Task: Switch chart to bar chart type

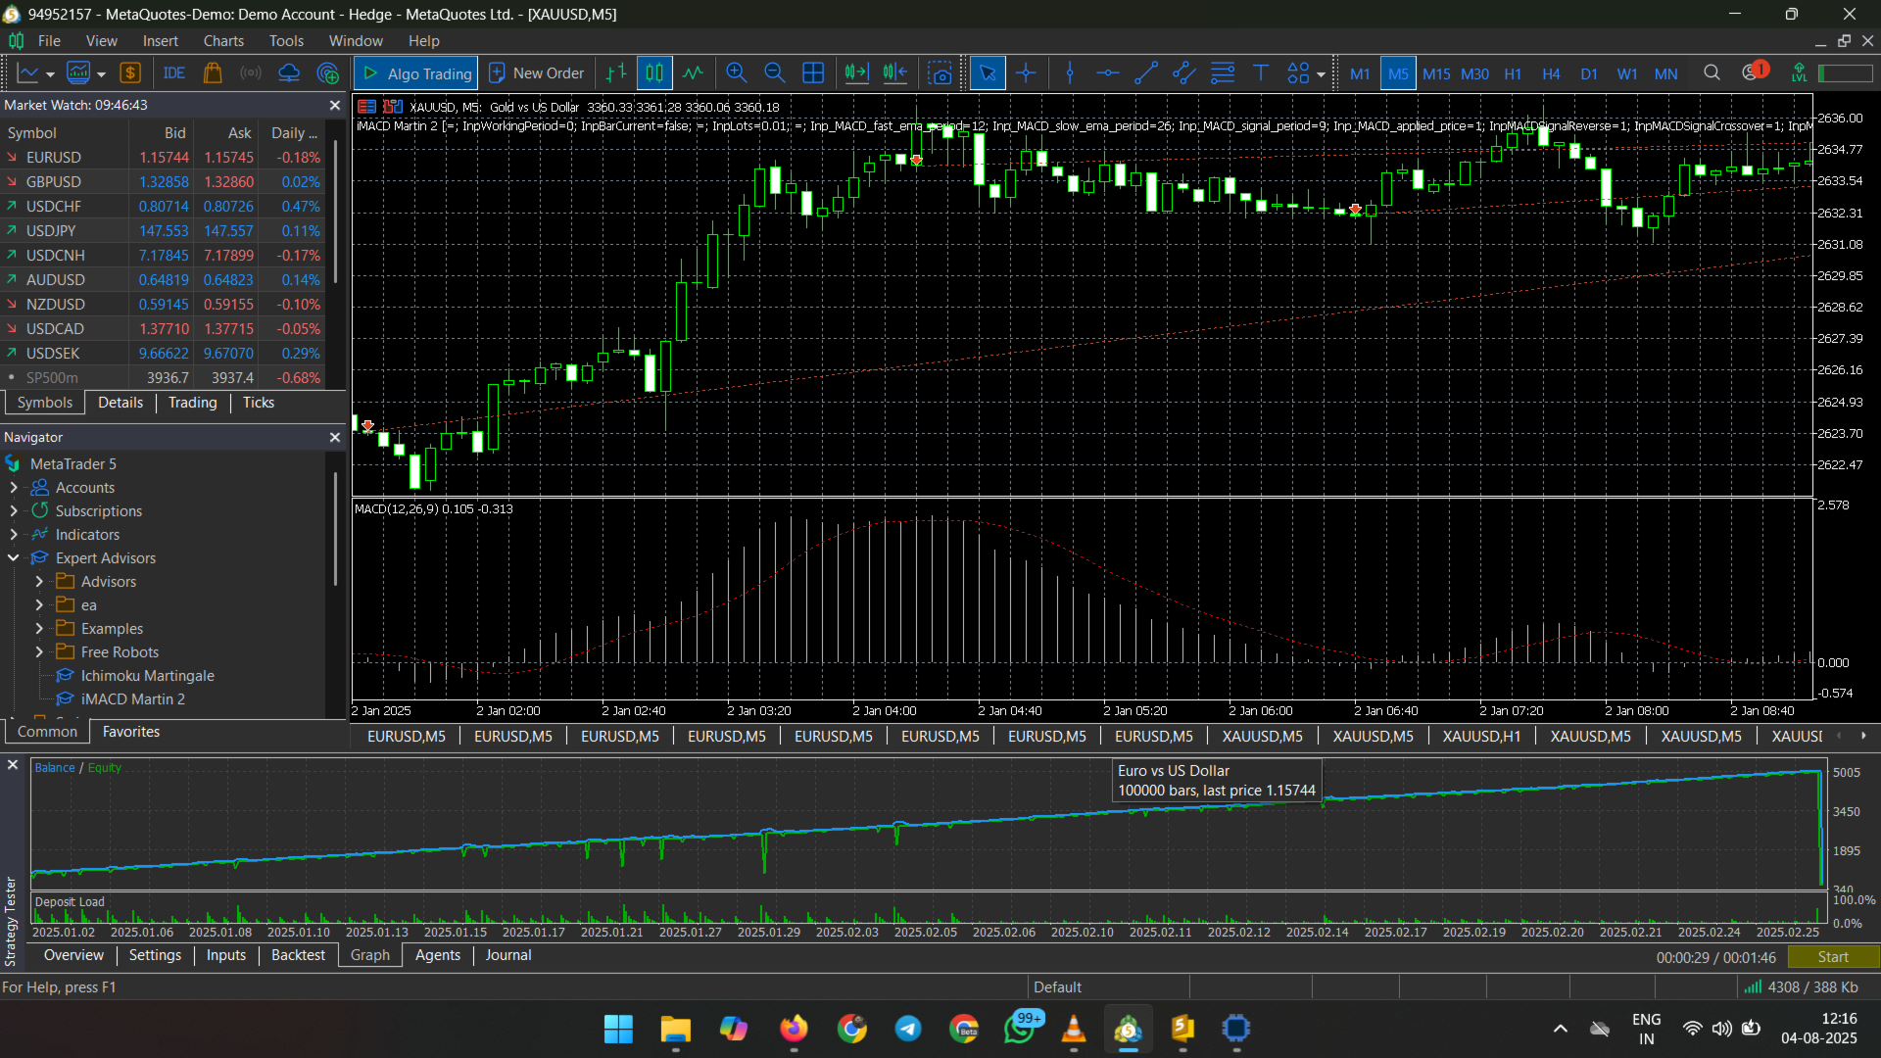Action: 615,73
